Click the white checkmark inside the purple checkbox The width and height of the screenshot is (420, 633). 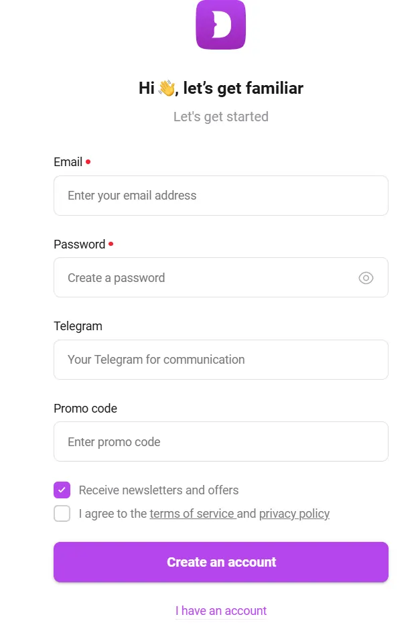62,490
